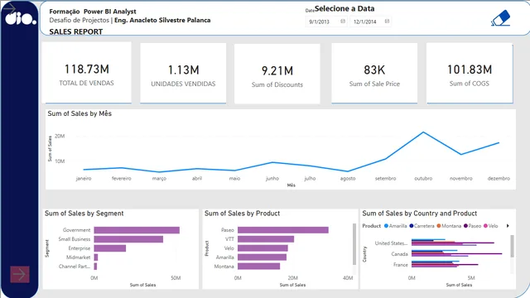The image size is (530, 298).
Task: Click the Montana product bar
Action: point(258,267)
